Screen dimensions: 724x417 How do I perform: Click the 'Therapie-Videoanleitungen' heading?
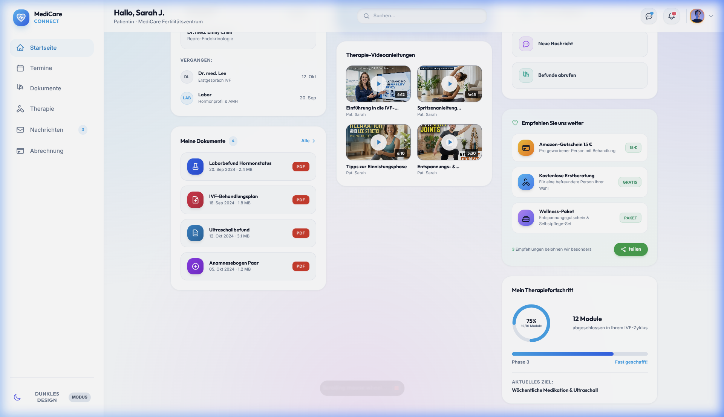pyautogui.click(x=381, y=55)
